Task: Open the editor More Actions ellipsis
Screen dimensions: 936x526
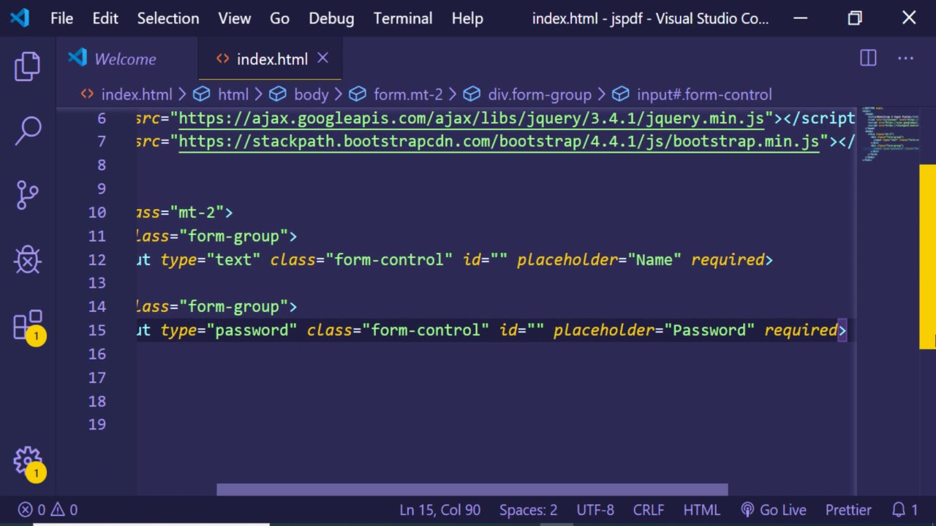Action: pyautogui.click(x=905, y=58)
